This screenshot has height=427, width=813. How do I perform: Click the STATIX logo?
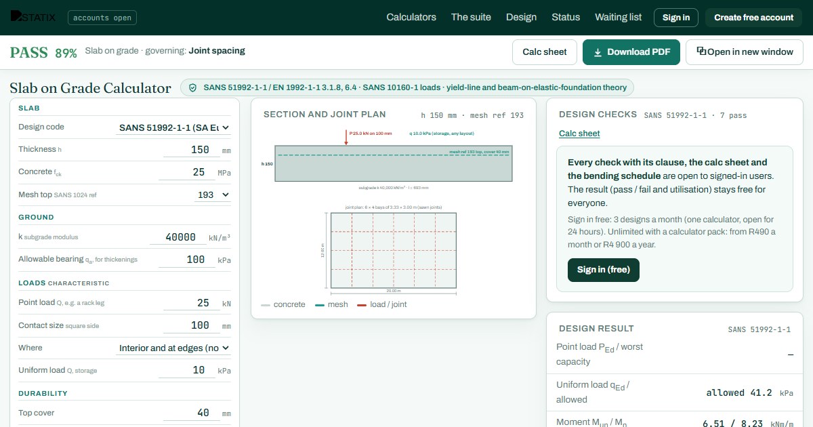tap(34, 17)
